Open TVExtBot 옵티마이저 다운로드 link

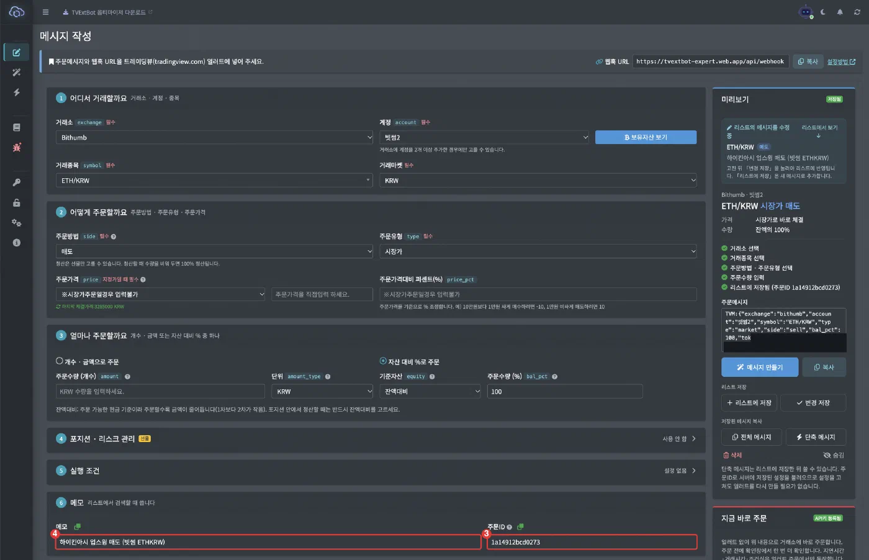(108, 12)
